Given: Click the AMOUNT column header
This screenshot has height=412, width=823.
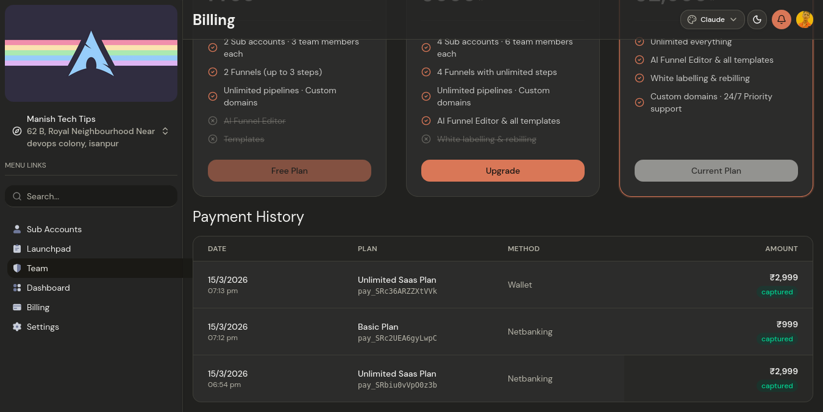Looking at the screenshot, I should [782, 249].
